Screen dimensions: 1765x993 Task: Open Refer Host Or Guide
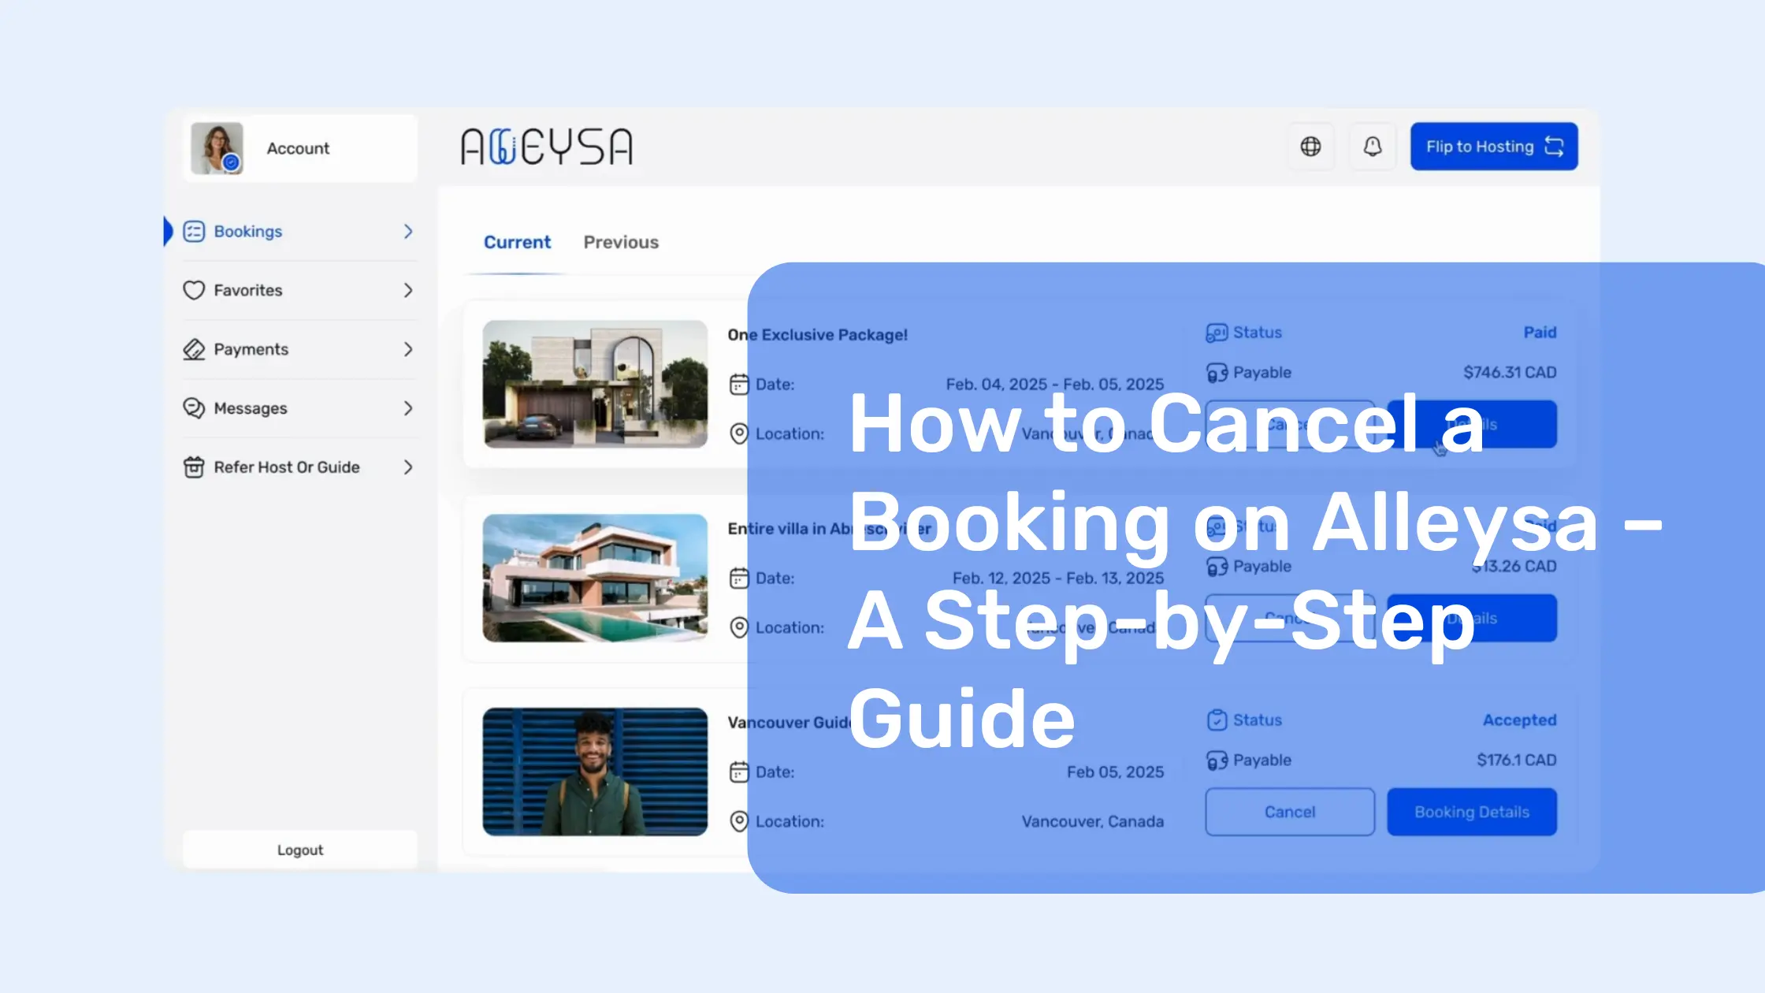[x=299, y=467]
